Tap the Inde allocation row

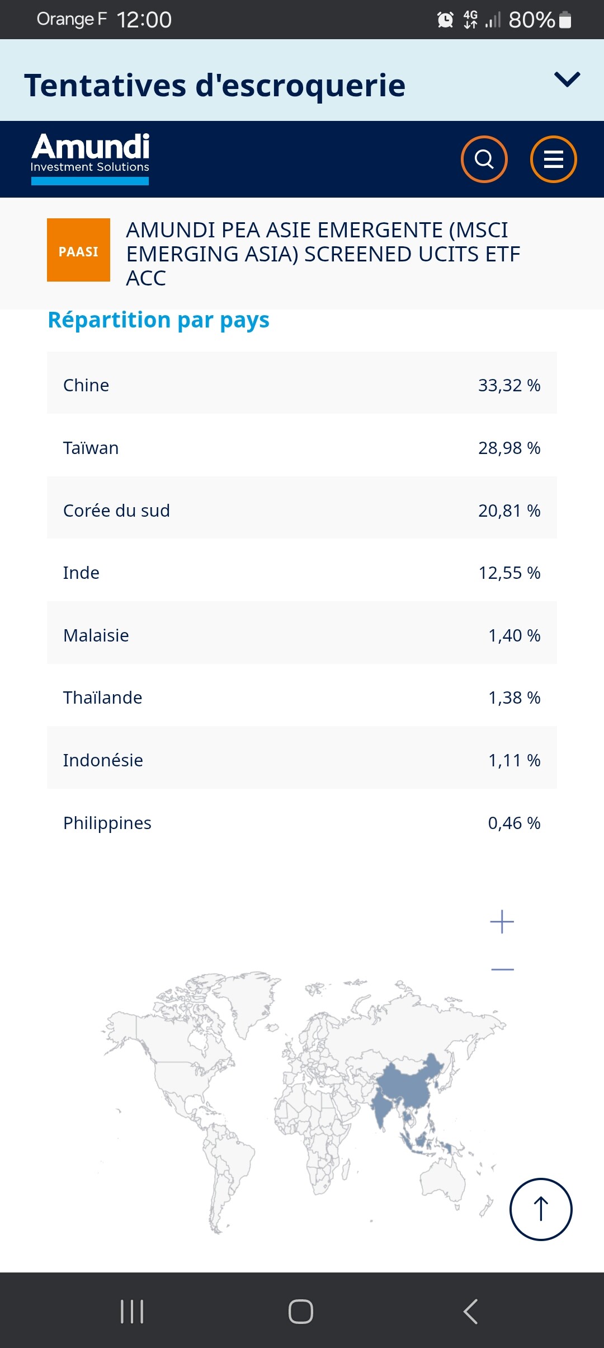pos(302,573)
